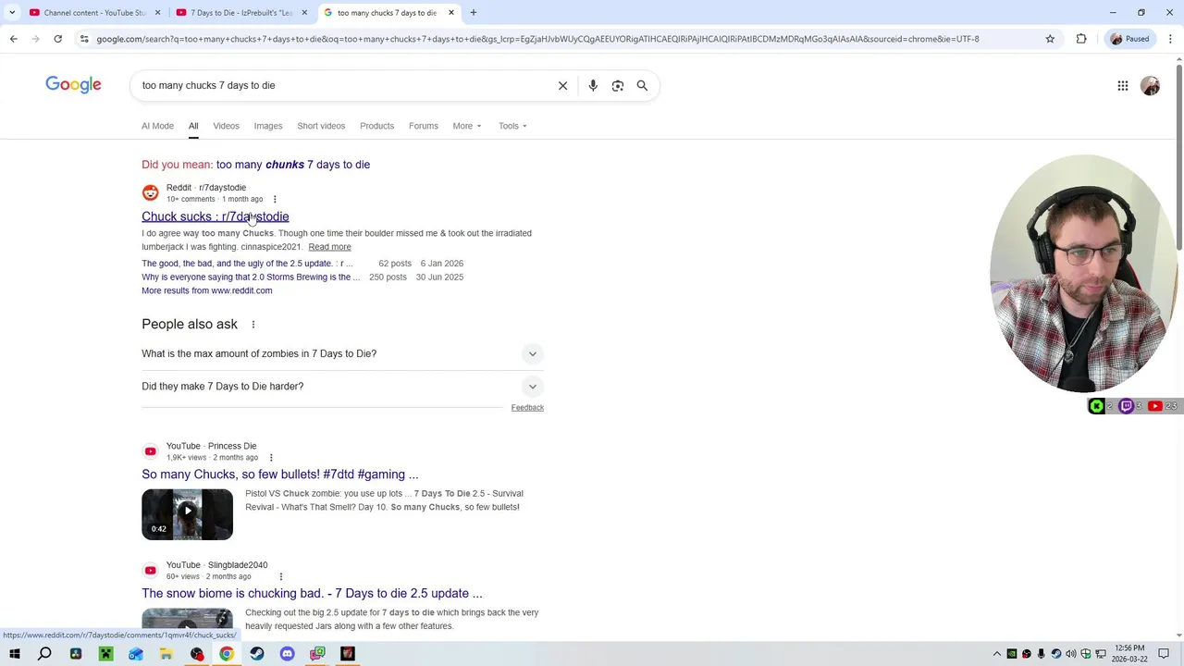This screenshot has width=1184, height=666.
Task: Open Minecraft launcher from the taskbar
Action: tap(105, 654)
